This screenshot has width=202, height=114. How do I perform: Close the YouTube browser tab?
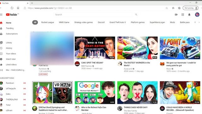pos(27,3)
